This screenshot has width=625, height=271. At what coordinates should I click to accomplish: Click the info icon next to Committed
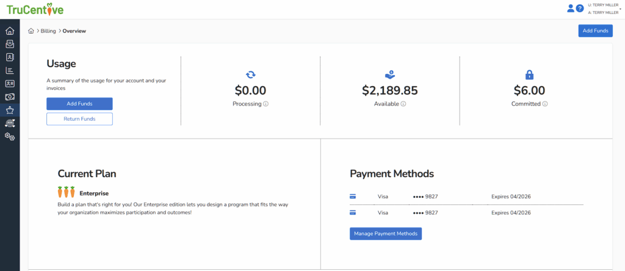(545, 104)
